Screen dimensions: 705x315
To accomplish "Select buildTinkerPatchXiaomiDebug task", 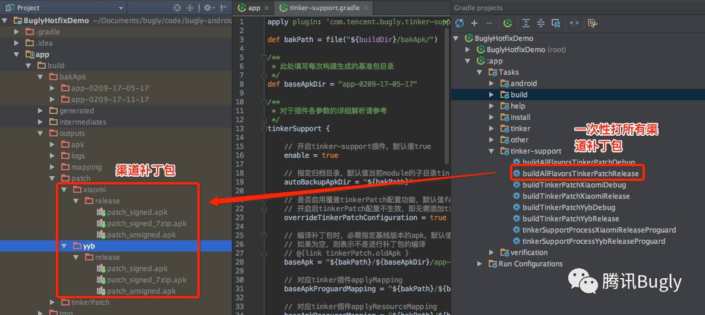I will point(569,184).
